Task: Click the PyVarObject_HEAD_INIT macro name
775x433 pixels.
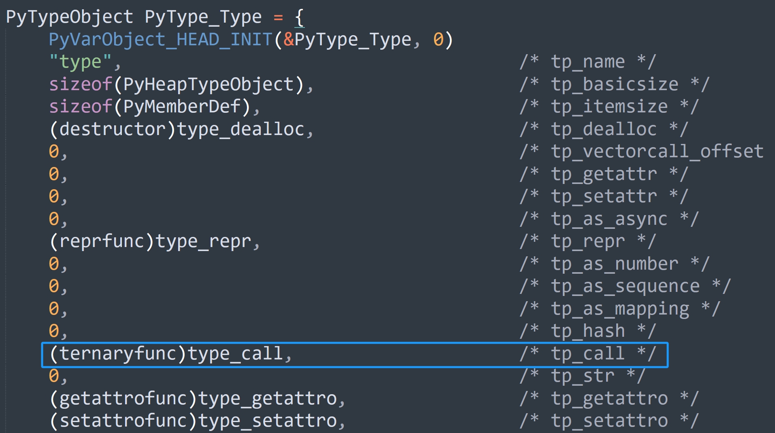Action: tap(160, 40)
